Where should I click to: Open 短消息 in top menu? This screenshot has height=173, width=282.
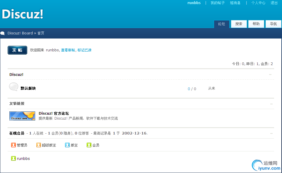[x=235, y=3]
